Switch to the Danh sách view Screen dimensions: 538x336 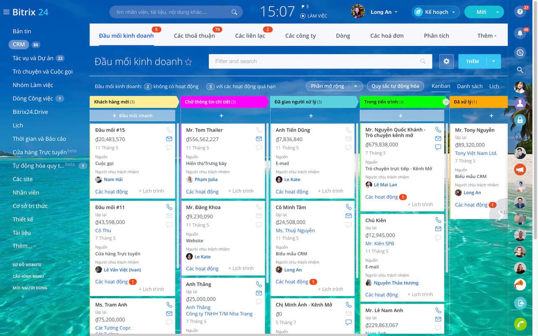(469, 86)
